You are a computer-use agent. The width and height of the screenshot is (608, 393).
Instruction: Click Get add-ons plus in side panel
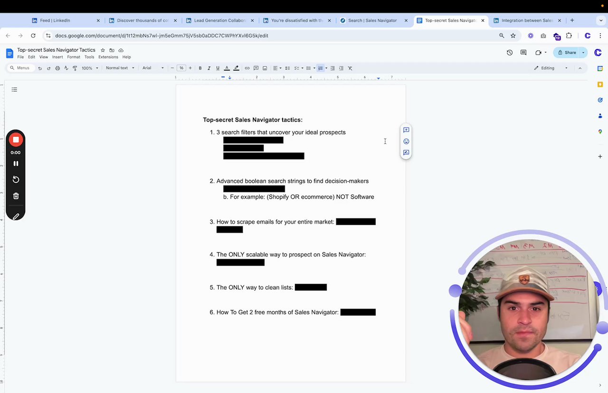[x=600, y=156]
